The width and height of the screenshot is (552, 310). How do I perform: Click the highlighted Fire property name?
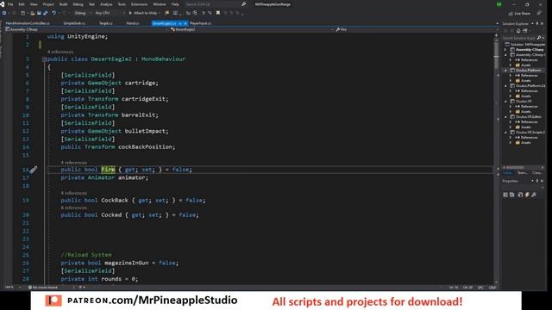(x=108, y=170)
